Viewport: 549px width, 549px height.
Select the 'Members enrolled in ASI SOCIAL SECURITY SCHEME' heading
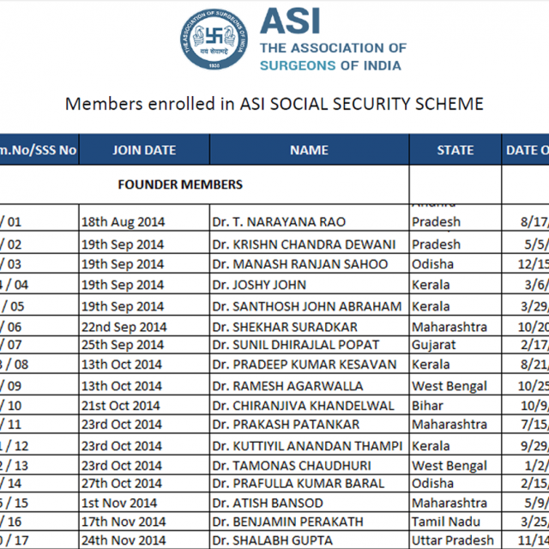[x=274, y=104]
